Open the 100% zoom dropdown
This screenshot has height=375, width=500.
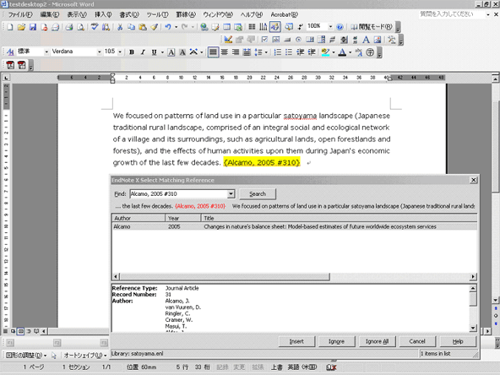tap(331, 26)
